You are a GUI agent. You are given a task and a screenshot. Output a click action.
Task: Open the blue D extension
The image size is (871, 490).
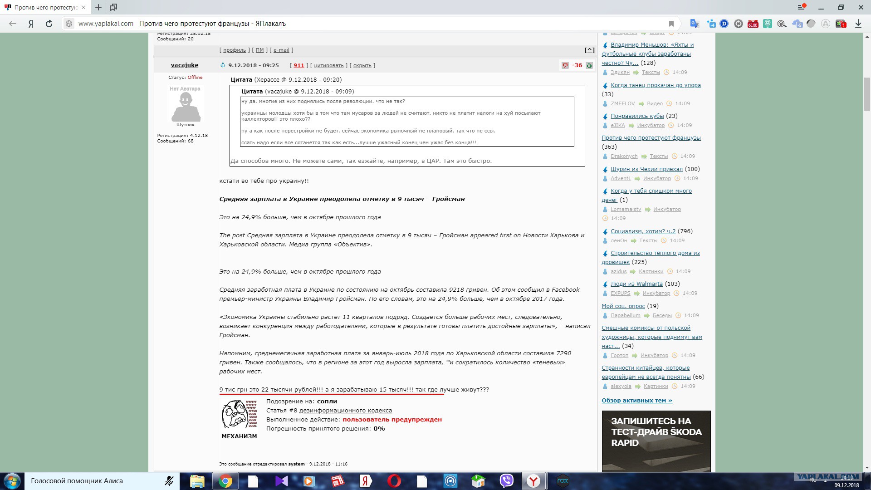click(x=724, y=24)
